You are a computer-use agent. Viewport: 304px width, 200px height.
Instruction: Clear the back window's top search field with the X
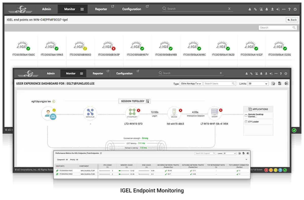point(229,9)
